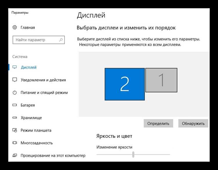Open Проецирование на этот компьютер
The height and width of the screenshot is (170, 218).
pyautogui.click(x=53, y=155)
